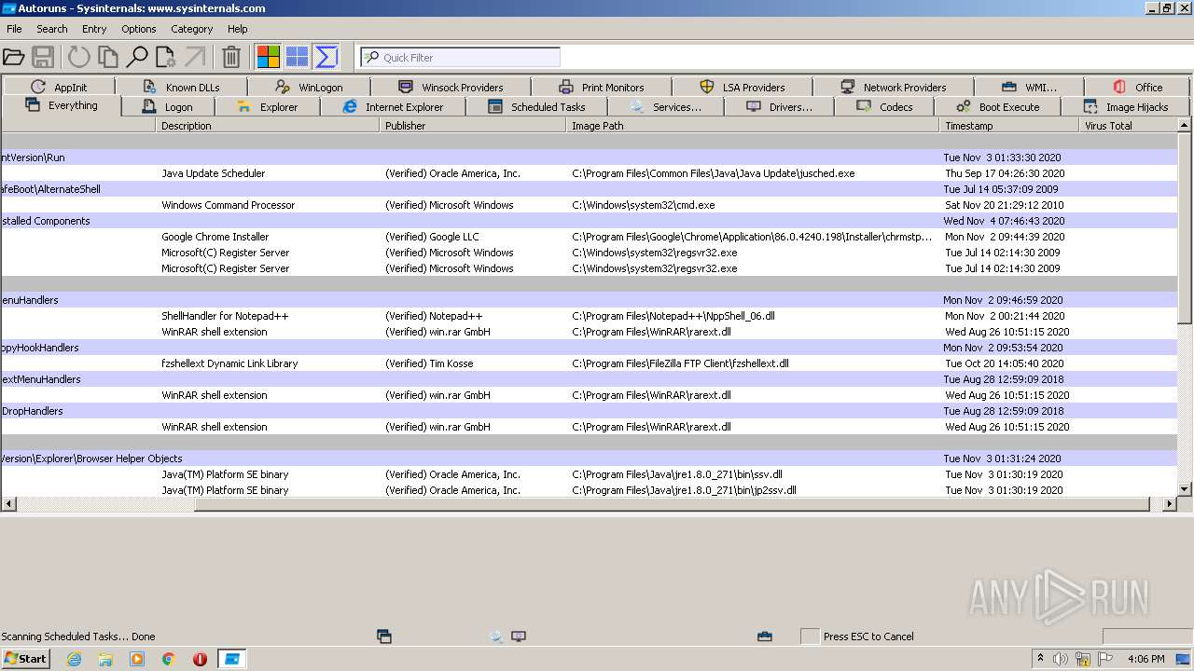This screenshot has height=671, width=1194.
Task: Switch to the Network Providers tab
Action: 893,87
